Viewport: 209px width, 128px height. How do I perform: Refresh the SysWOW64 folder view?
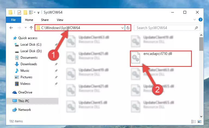[x=128, y=28]
